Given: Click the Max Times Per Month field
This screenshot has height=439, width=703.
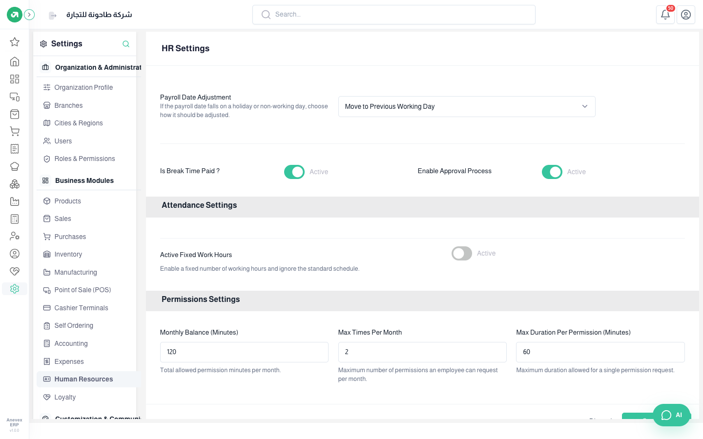Looking at the screenshot, I should pos(422,352).
